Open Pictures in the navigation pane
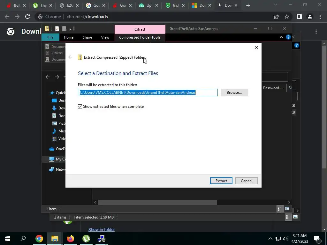 (58, 123)
